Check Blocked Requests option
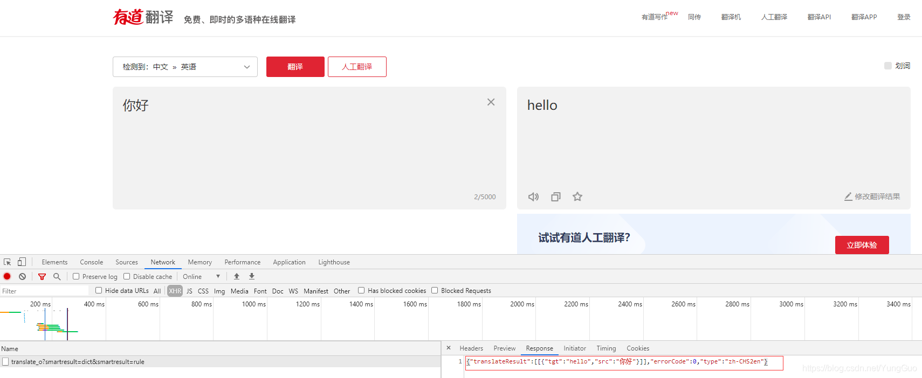This screenshot has width=922, height=378. (435, 290)
